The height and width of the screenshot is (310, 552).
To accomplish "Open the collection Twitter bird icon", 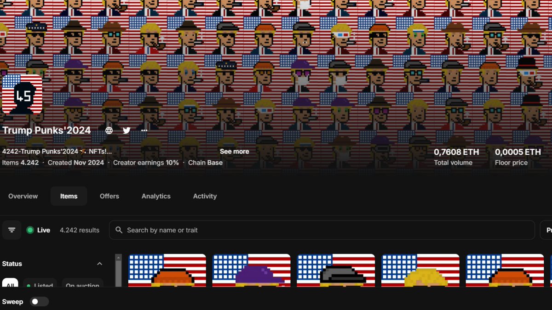I will click(x=126, y=130).
